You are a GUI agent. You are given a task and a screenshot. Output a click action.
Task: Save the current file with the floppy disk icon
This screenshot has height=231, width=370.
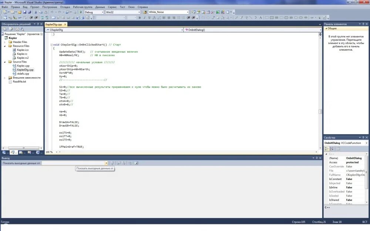click(24, 12)
